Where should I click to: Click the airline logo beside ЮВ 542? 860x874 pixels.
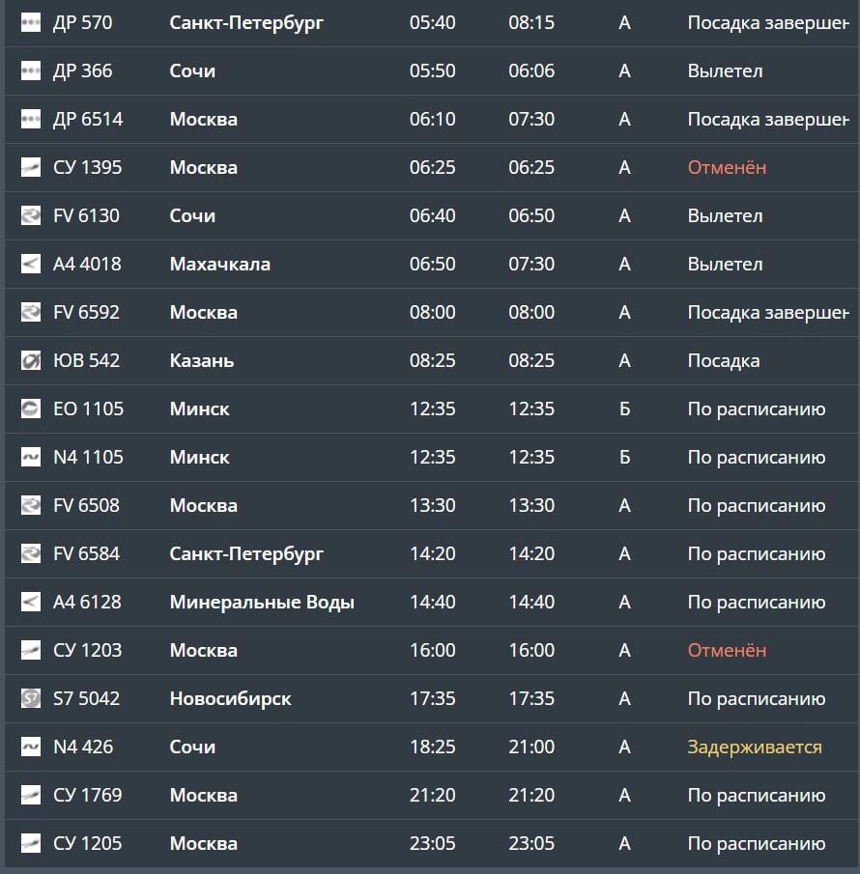[30, 360]
